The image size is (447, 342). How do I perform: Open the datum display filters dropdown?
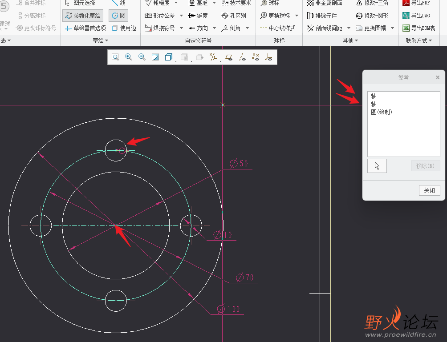pos(213,57)
